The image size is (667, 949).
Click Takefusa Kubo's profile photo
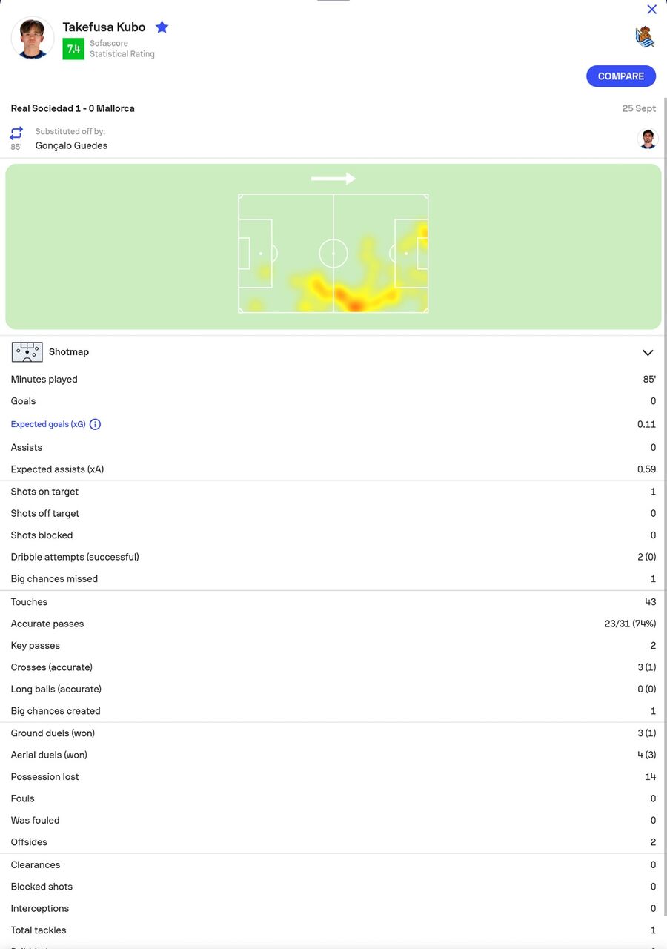[33, 39]
